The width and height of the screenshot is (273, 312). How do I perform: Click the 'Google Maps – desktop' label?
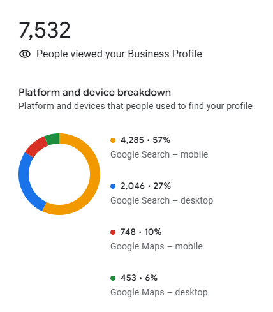[159, 292]
